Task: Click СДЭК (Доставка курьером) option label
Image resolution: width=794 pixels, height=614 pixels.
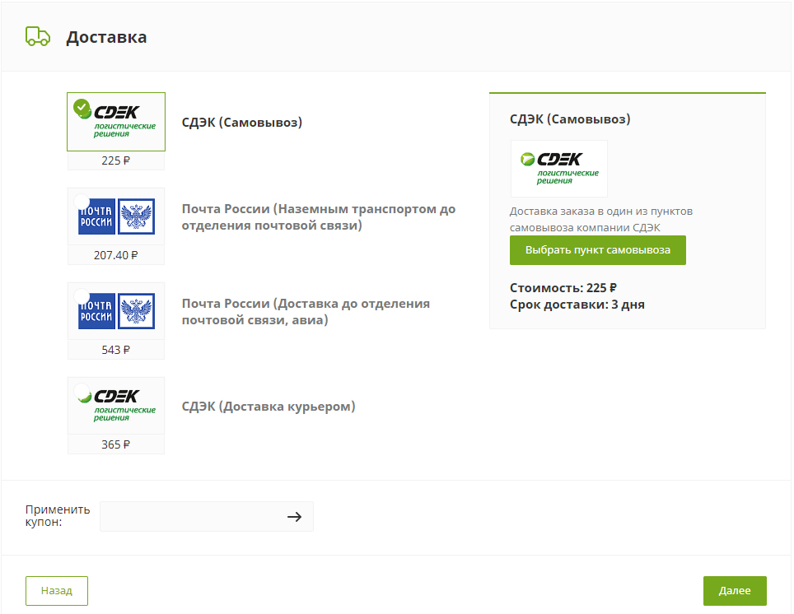Action: [269, 406]
